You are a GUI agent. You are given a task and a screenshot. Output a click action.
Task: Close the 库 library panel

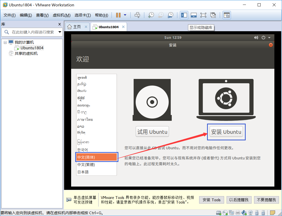click(x=59, y=24)
